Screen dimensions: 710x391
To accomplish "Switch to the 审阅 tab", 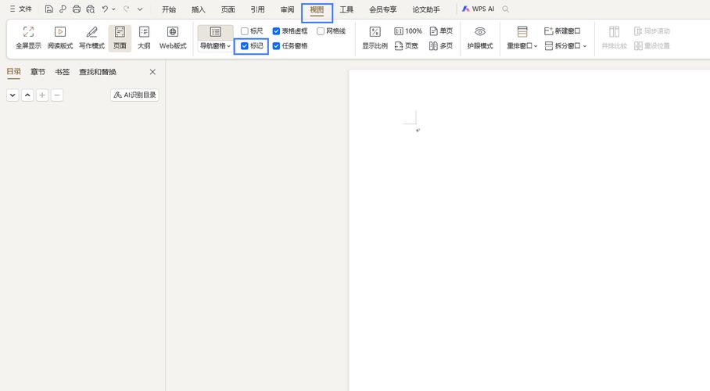I will click(x=287, y=9).
